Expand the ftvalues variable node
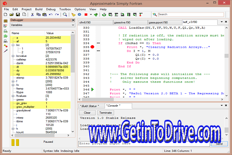 13,96
